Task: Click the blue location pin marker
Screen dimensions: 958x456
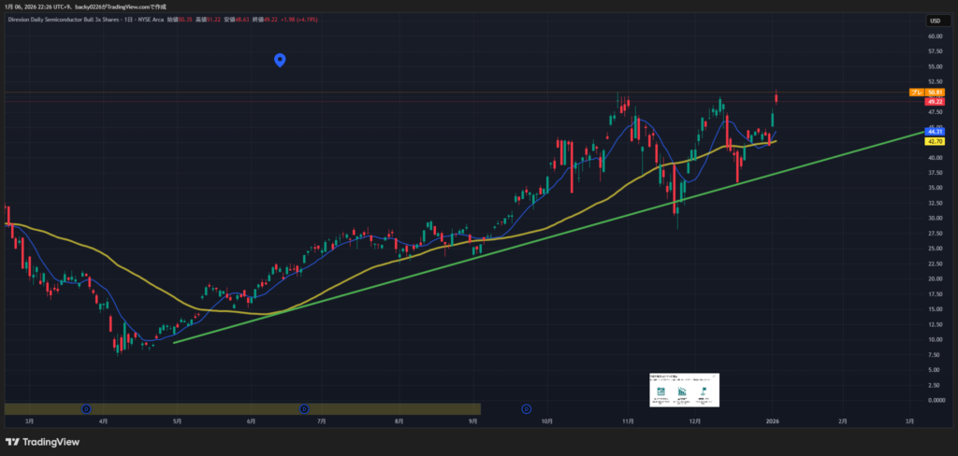Action: click(x=280, y=61)
